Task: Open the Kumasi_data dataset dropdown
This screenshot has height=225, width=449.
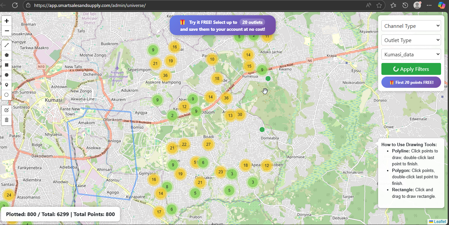Action: pyautogui.click(x=411, y=54)
